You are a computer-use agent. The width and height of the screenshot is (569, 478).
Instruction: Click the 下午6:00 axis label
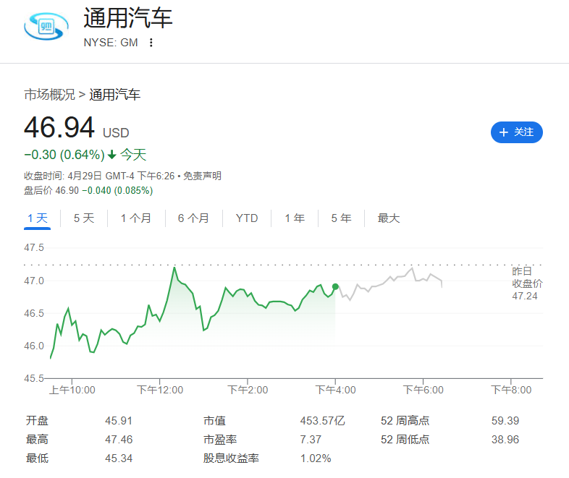(x=423, y=390)
